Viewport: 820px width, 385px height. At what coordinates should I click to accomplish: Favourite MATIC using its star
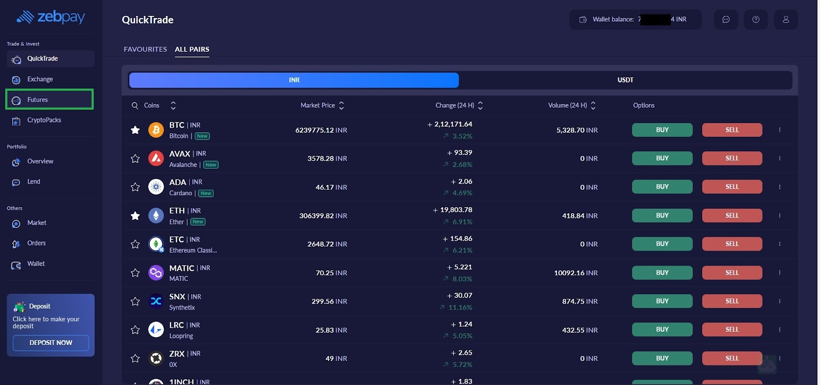pos(135,273)
